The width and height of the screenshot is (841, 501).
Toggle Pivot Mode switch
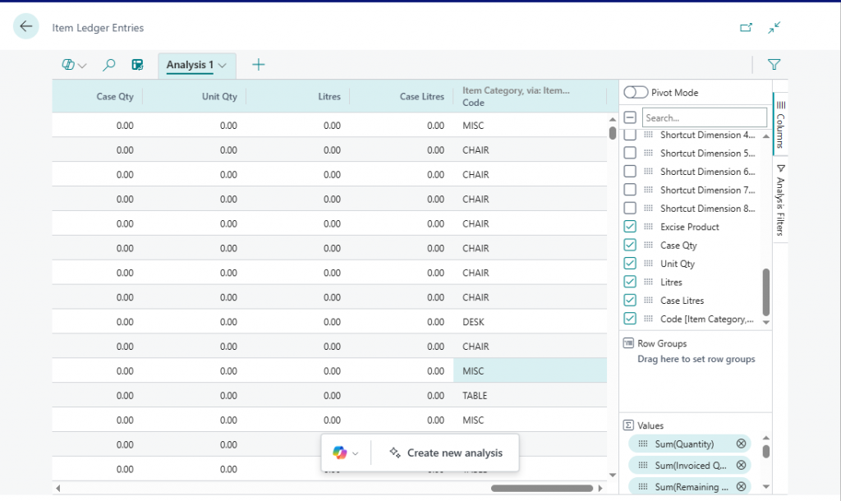tap(635, 93)
